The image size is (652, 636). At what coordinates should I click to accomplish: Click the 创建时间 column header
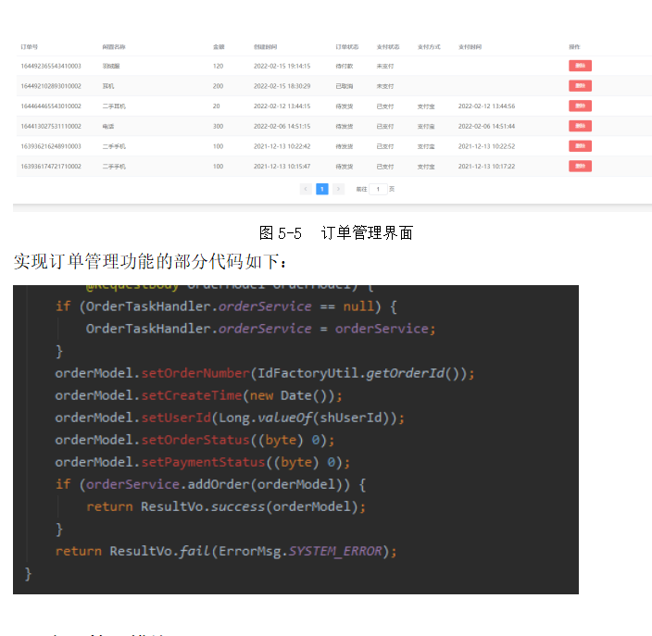tap(265, 47)
